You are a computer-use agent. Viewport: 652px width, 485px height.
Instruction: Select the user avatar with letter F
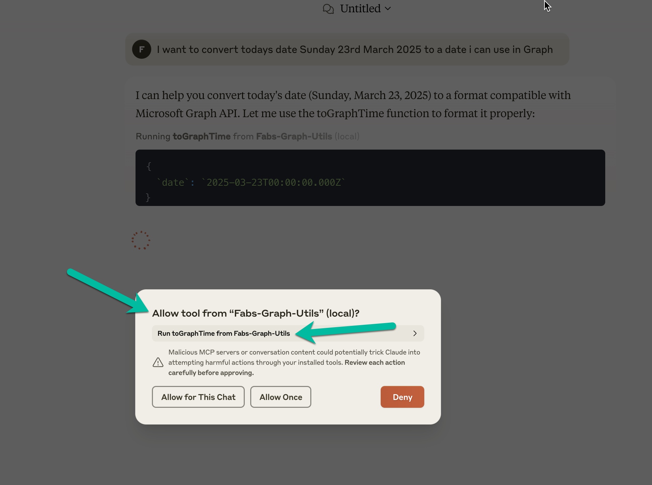(141, 49)
